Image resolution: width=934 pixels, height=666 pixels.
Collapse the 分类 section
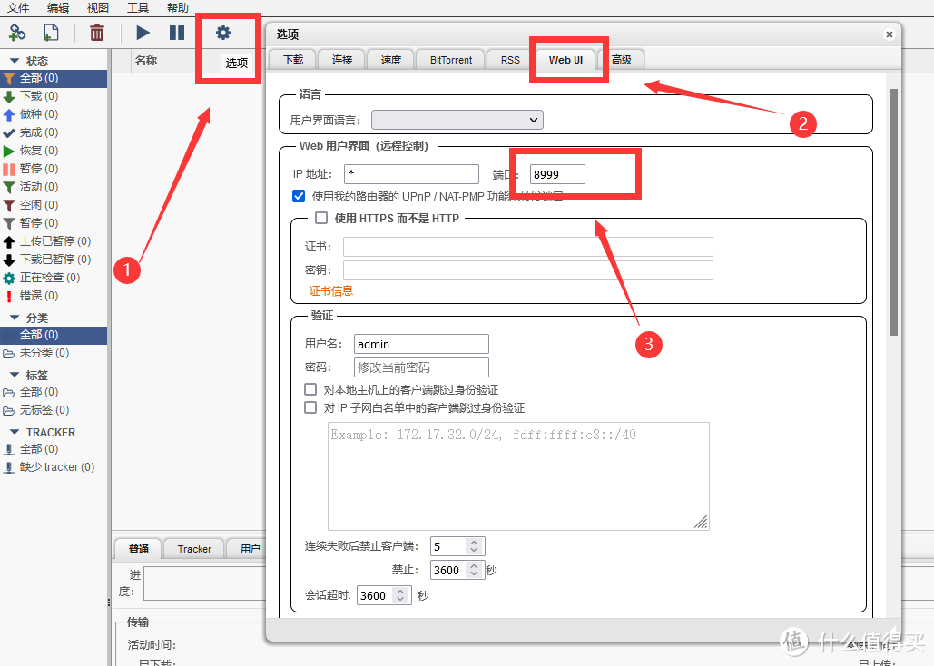[x=15, y=318]
